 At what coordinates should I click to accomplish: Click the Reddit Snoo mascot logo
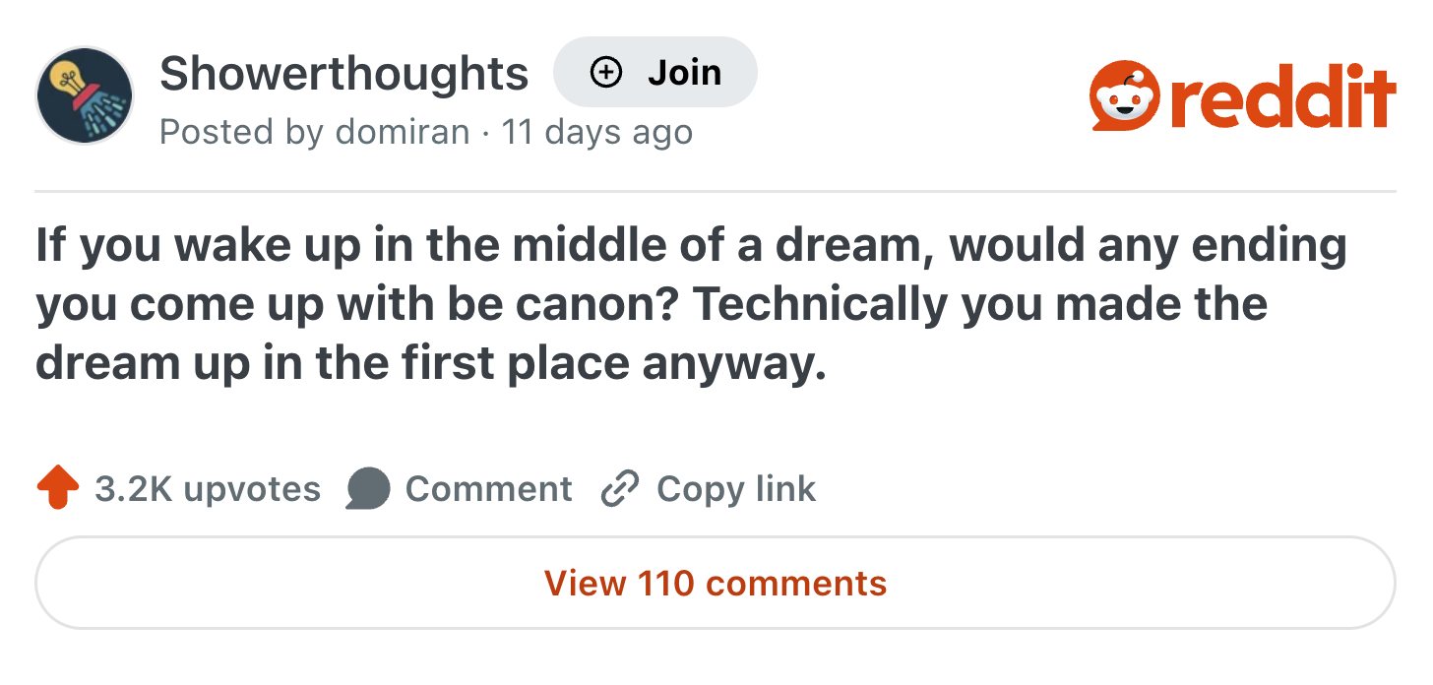point(1125,98)
